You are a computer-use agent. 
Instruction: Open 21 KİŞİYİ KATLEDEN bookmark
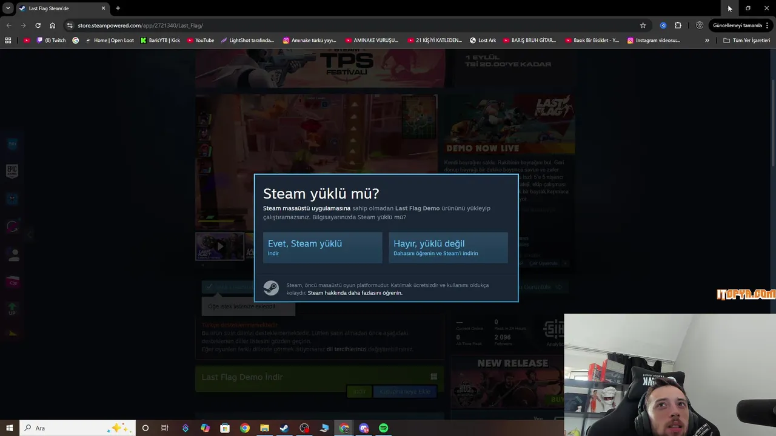[x=434, y=41]
